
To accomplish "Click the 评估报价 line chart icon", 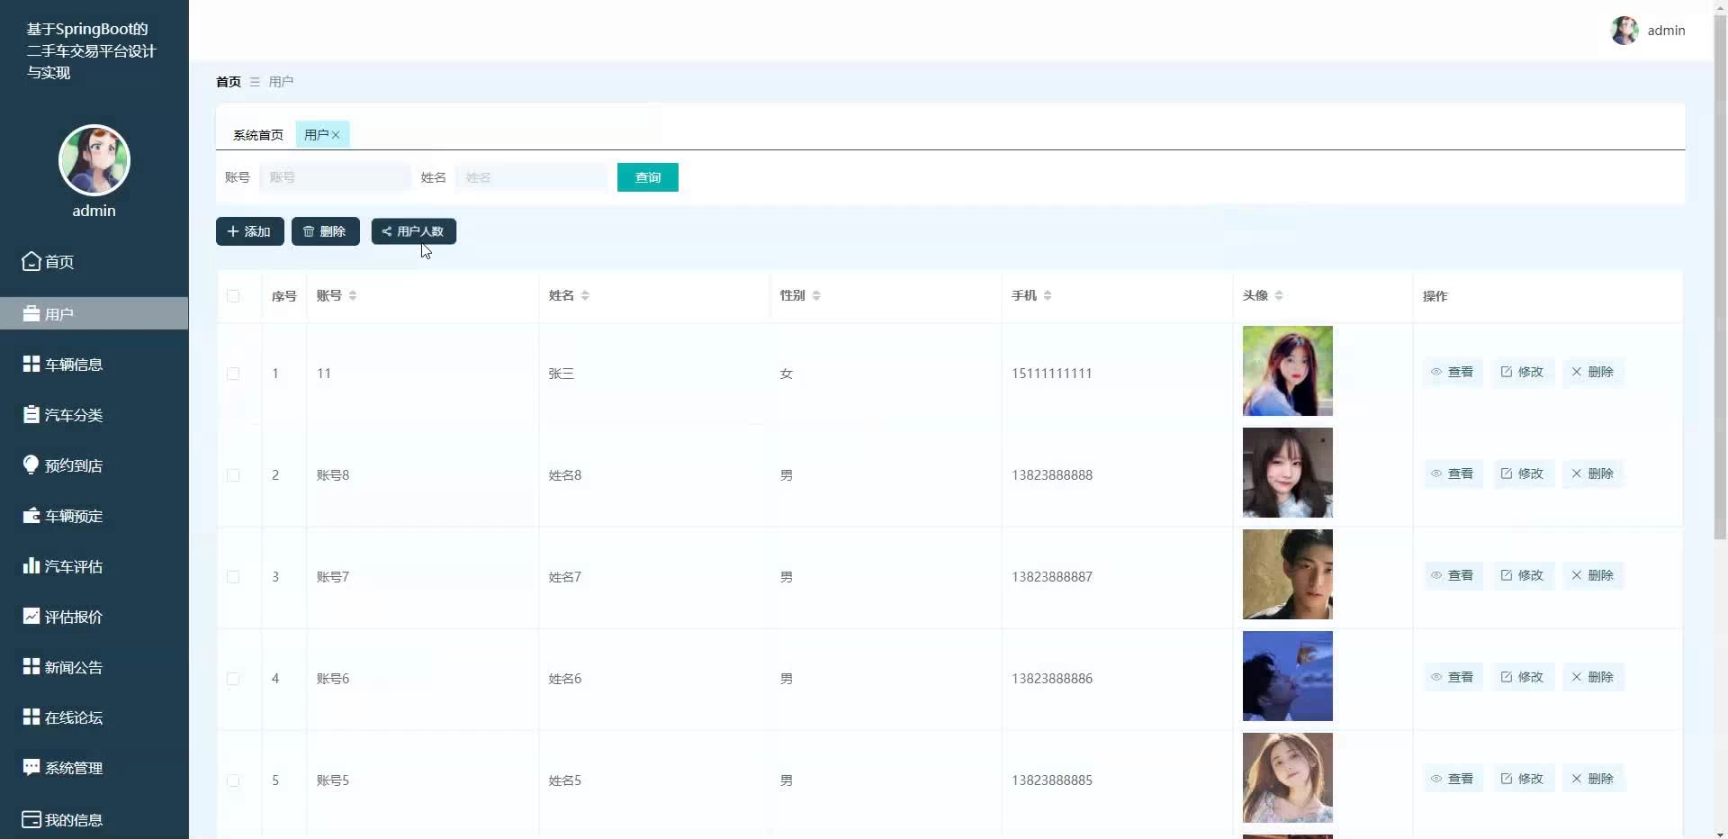I will tap(31, 616).
